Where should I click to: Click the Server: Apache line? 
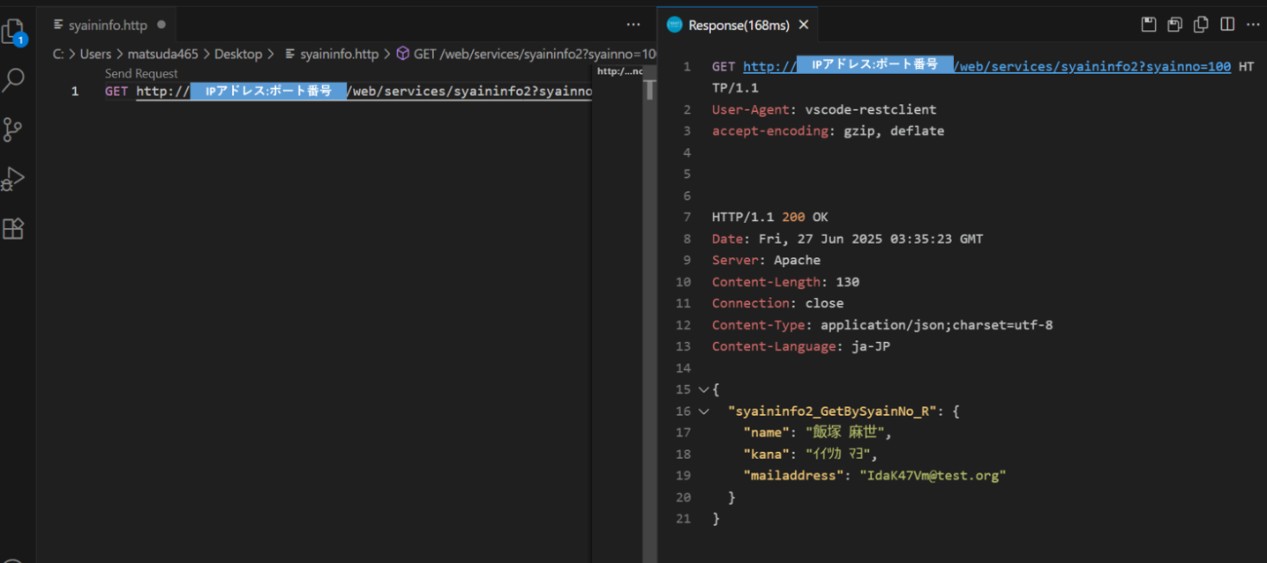[x=766, y=260]
